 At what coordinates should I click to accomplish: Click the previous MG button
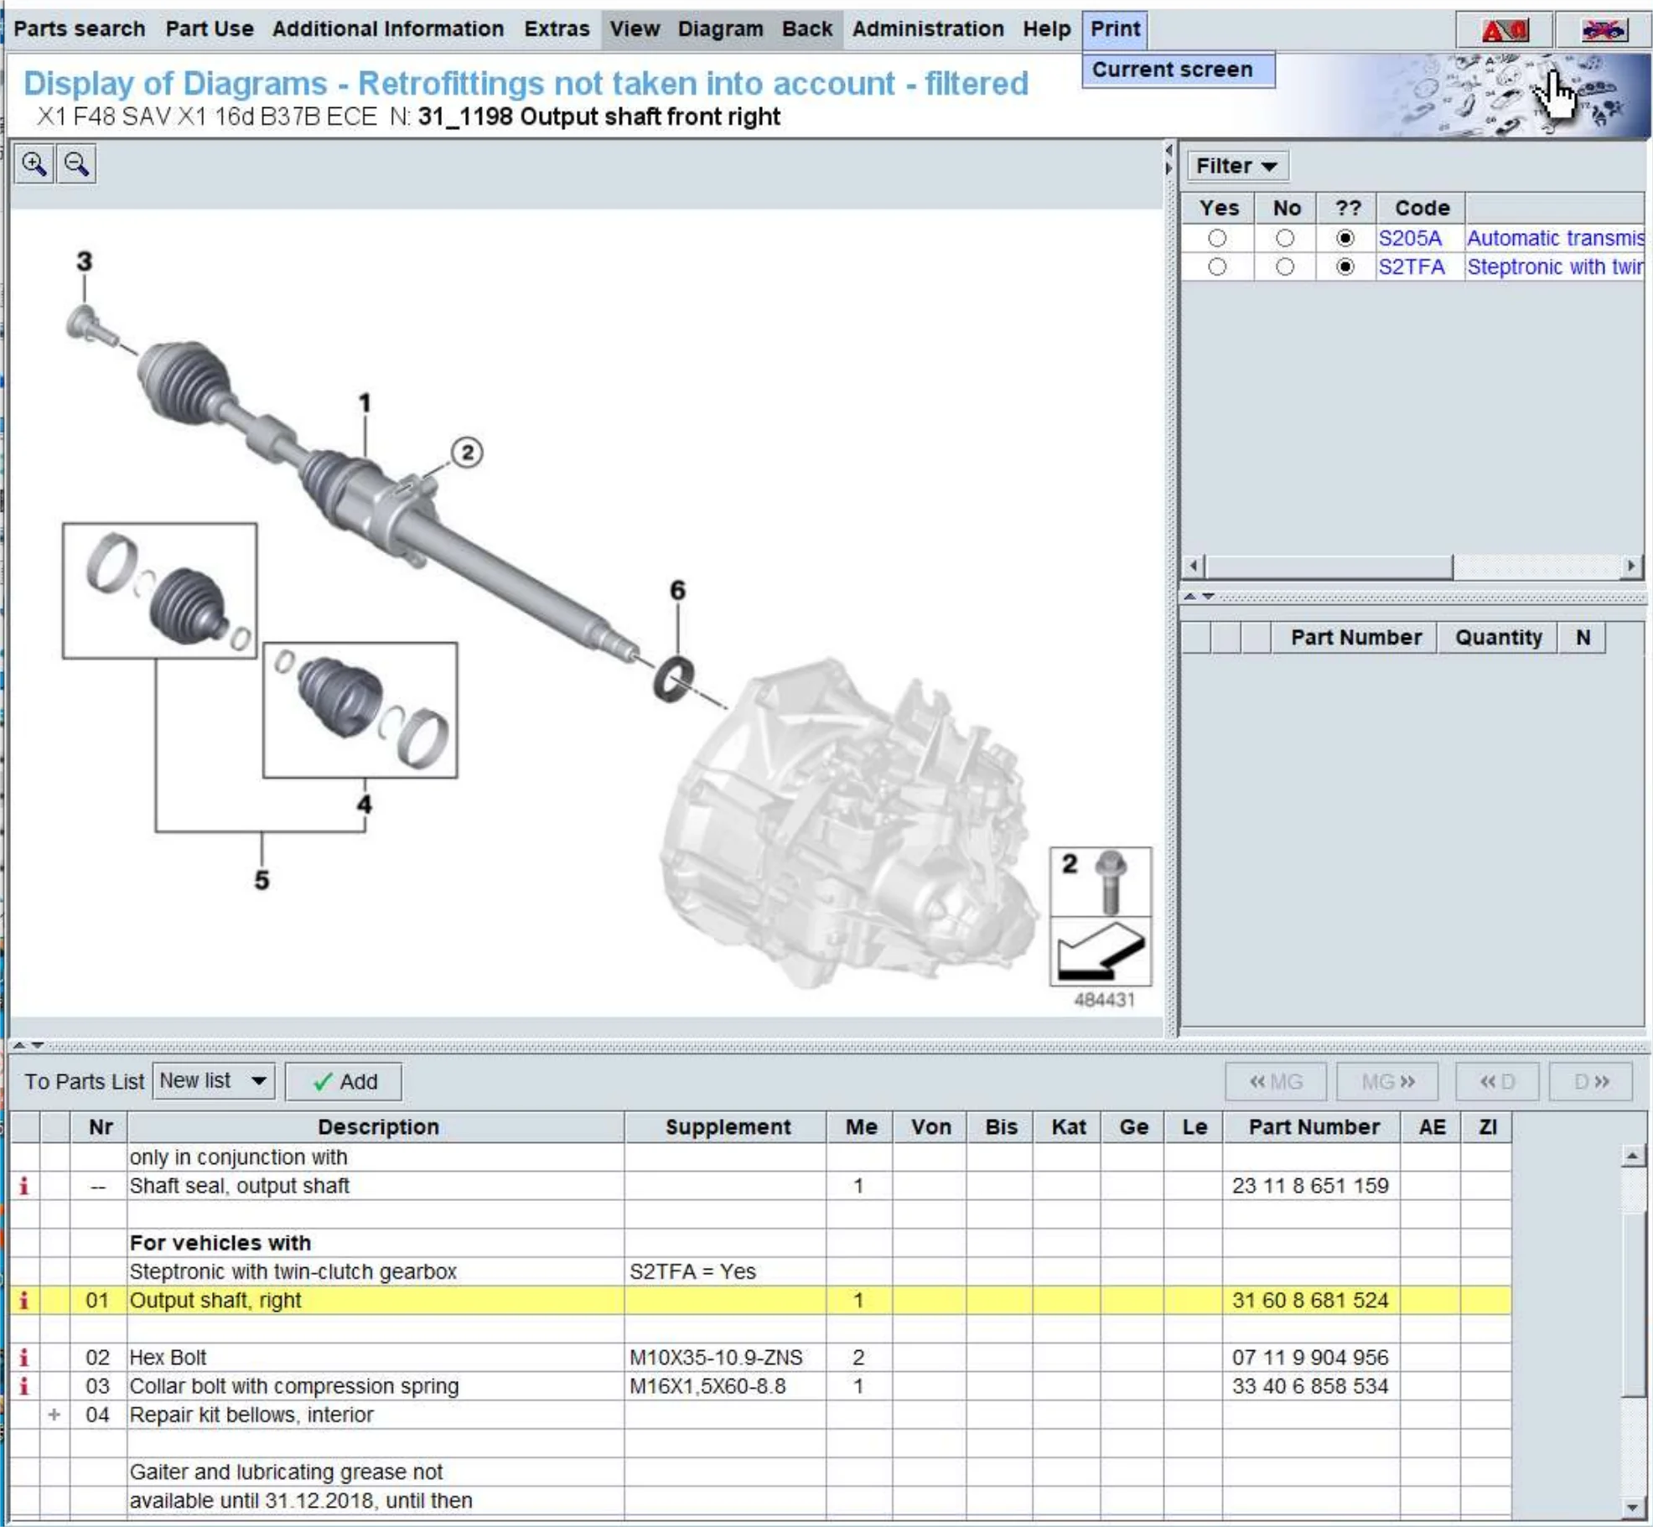(x=1276, y=1081)
